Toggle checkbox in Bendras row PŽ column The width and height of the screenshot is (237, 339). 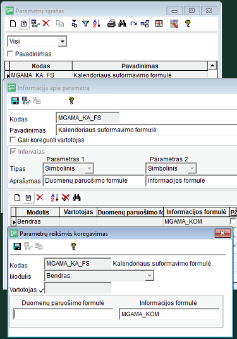(233, 221)
